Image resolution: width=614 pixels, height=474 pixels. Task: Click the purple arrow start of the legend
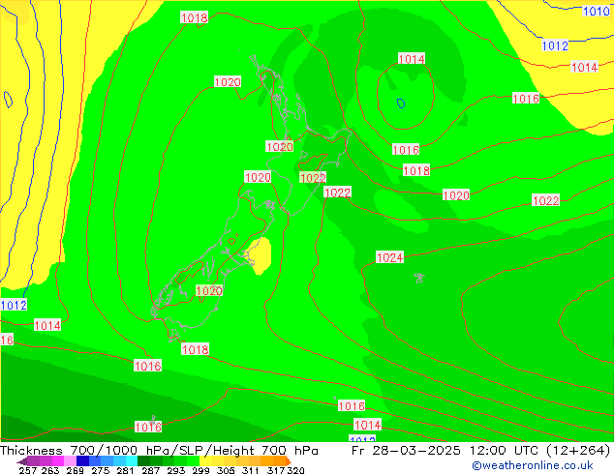pyautogui.click(x=22, y=461)
